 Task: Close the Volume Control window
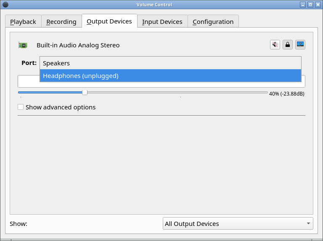point(318,5)
